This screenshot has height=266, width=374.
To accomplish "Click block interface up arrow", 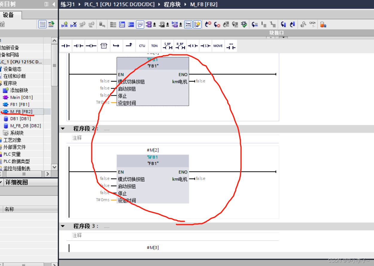I will point(270,38).
